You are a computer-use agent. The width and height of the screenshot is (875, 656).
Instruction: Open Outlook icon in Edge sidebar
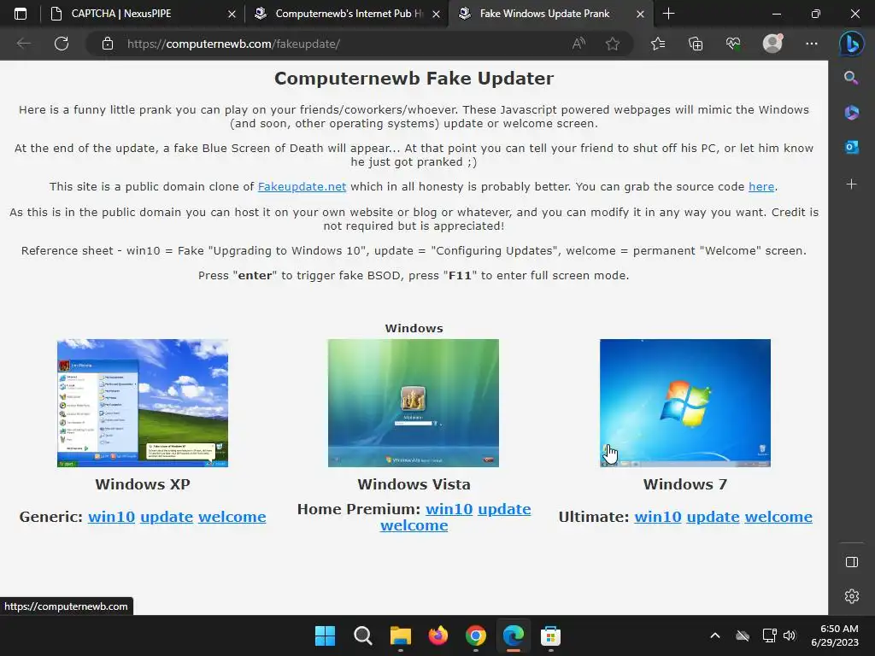851,147
